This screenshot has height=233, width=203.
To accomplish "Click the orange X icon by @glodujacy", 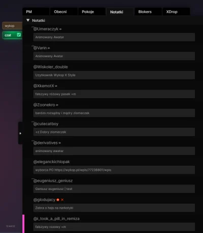I will (62, 200).
